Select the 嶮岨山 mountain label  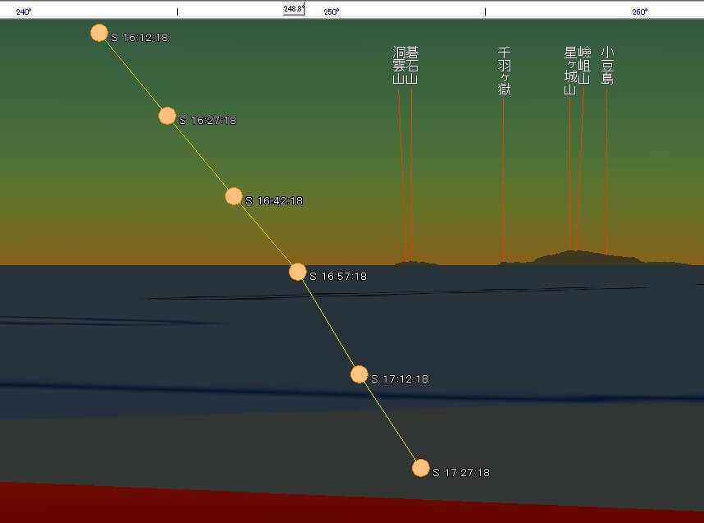tap(584, 65)
